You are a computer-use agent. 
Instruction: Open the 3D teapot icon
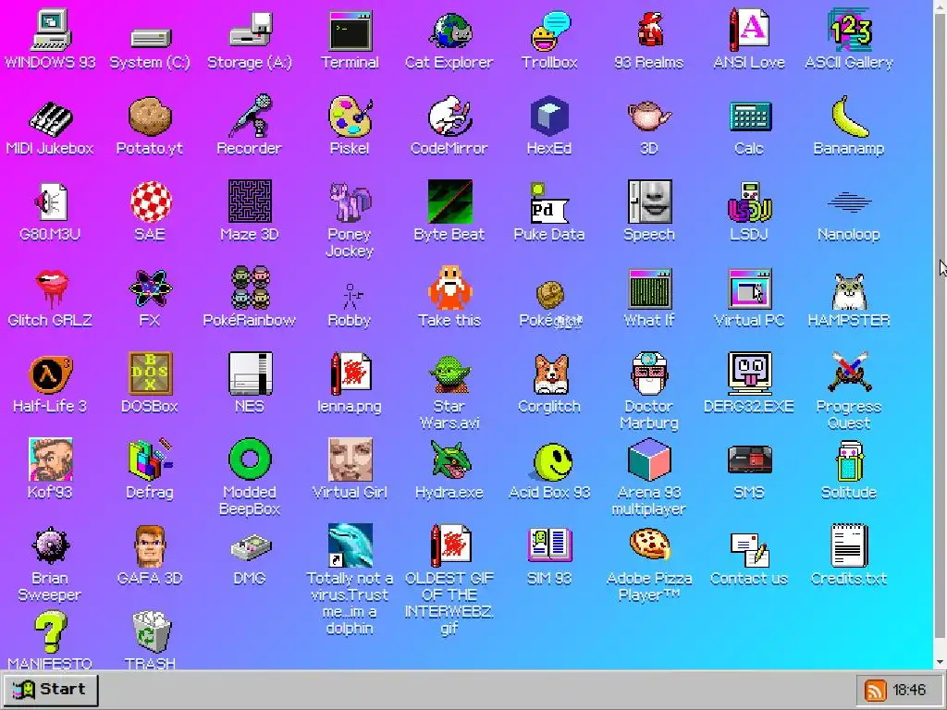649,116
